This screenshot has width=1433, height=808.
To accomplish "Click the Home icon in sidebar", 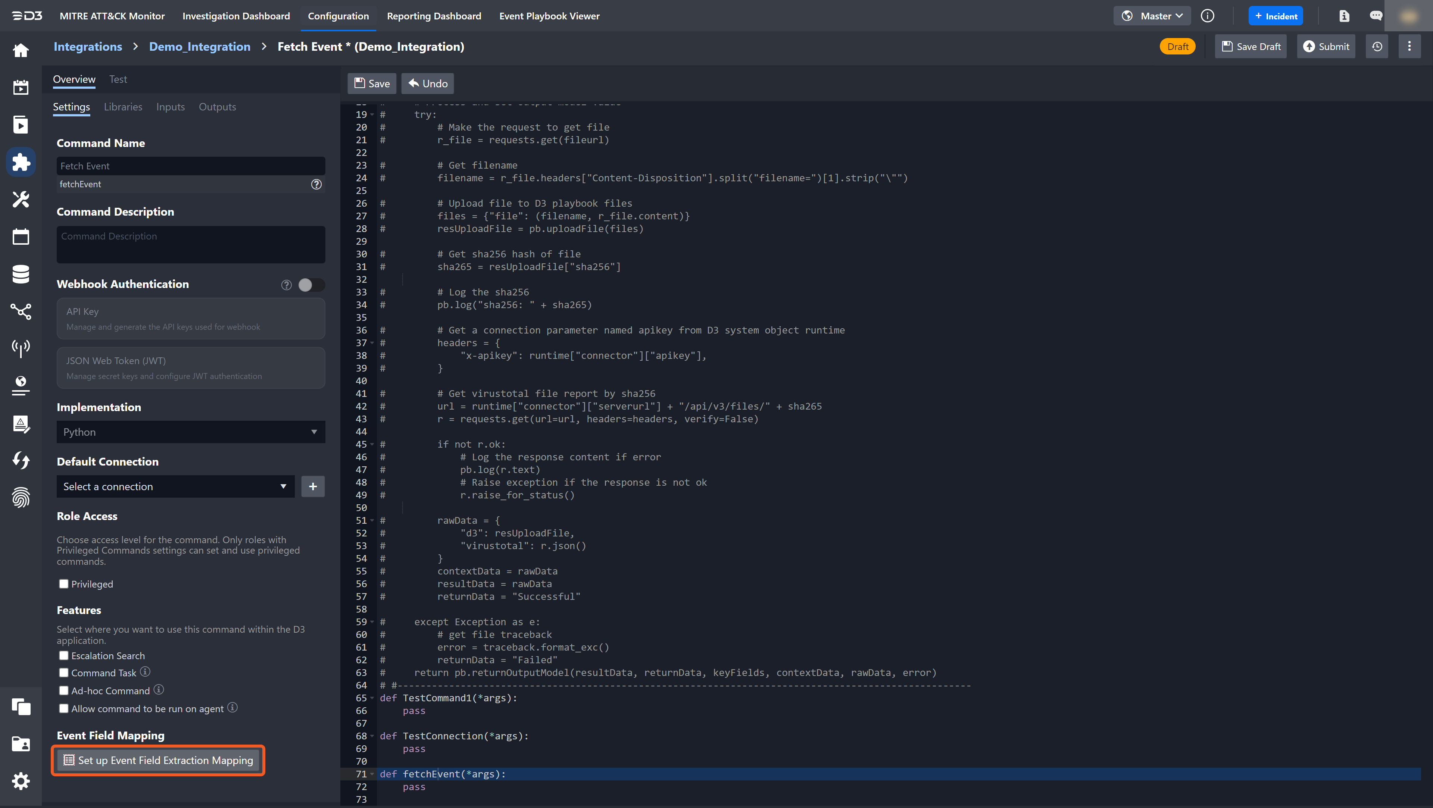I will click(x=21, y=50).
